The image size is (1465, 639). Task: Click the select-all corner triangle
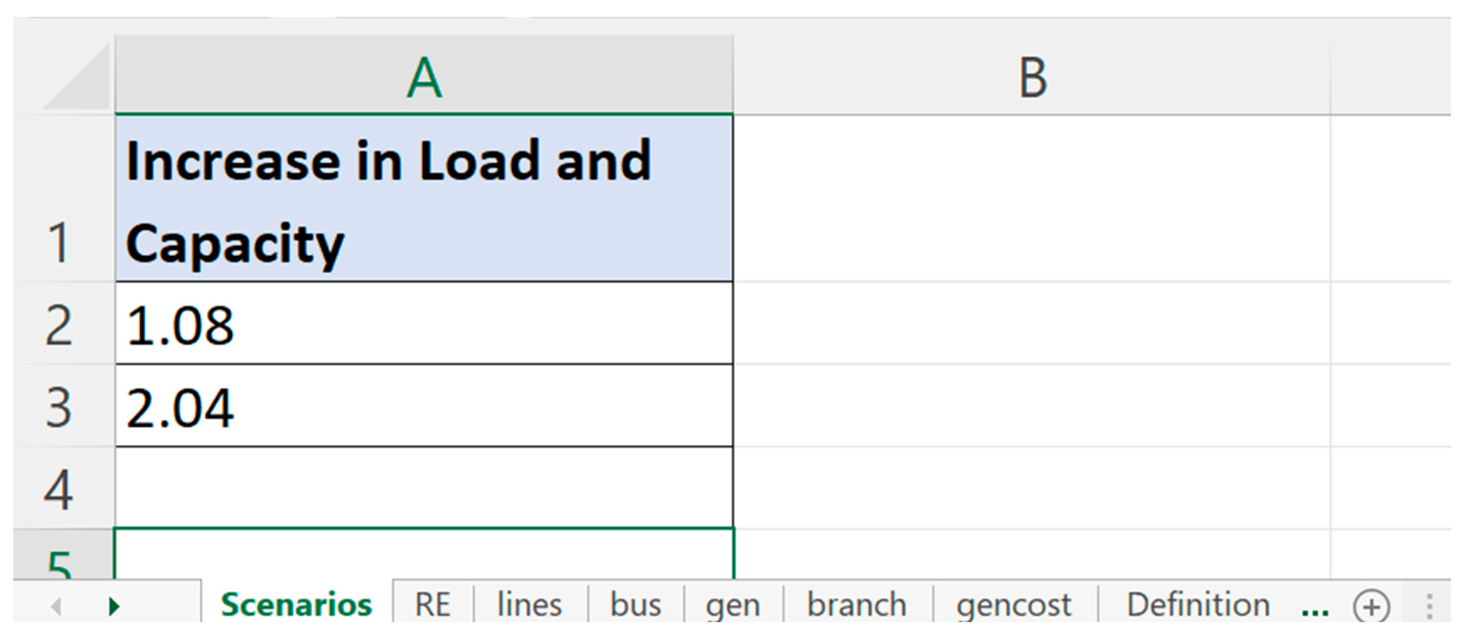[77, 78]
